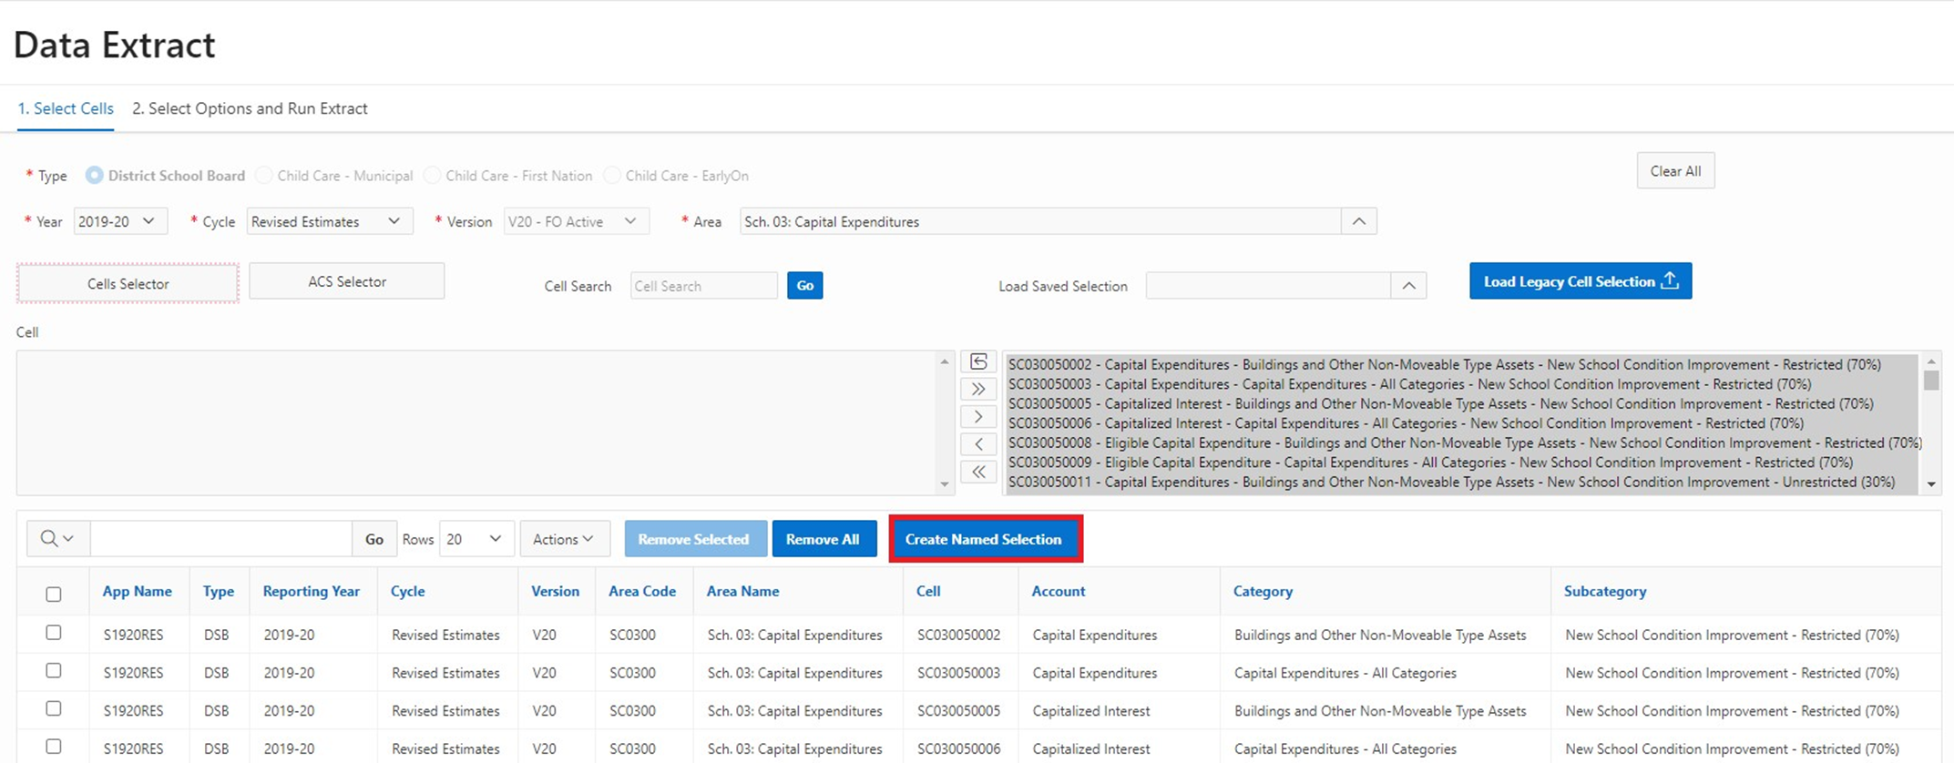Click into the Cell Search input field

click(x=703, y=286)
